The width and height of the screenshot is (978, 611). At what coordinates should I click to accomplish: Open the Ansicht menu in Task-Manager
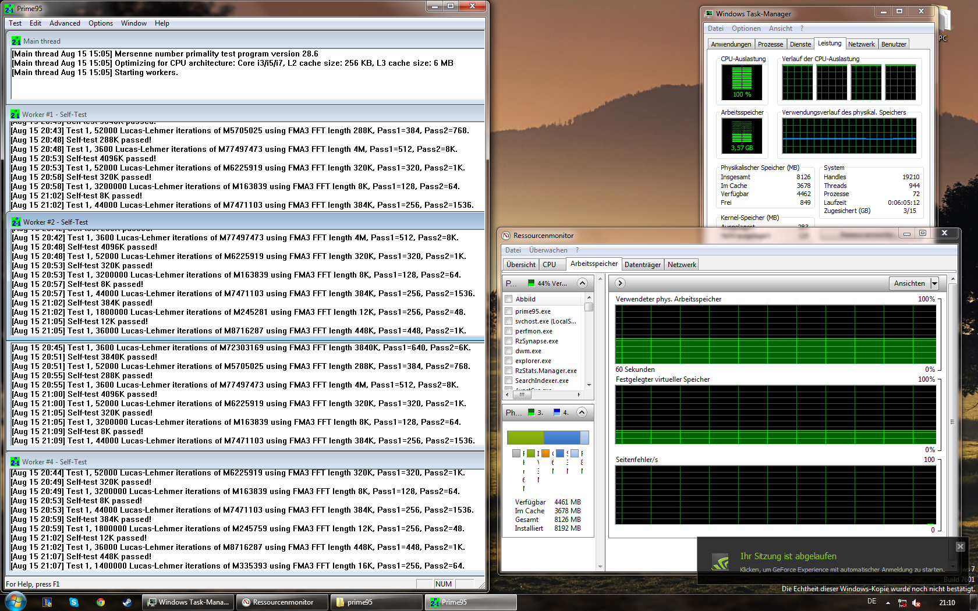point(781,29)
